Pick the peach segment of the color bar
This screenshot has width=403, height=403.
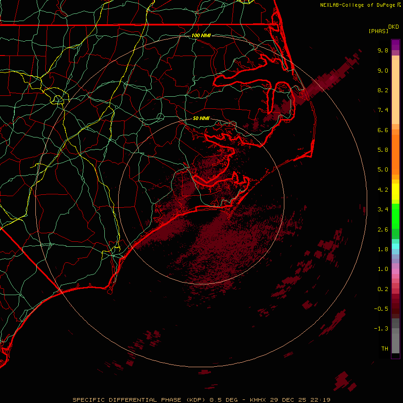pyautogui.click(x=395, y=92)
